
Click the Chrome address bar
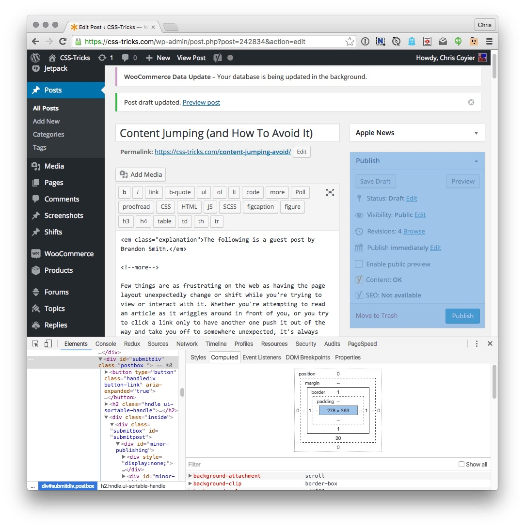pos(213,42)
